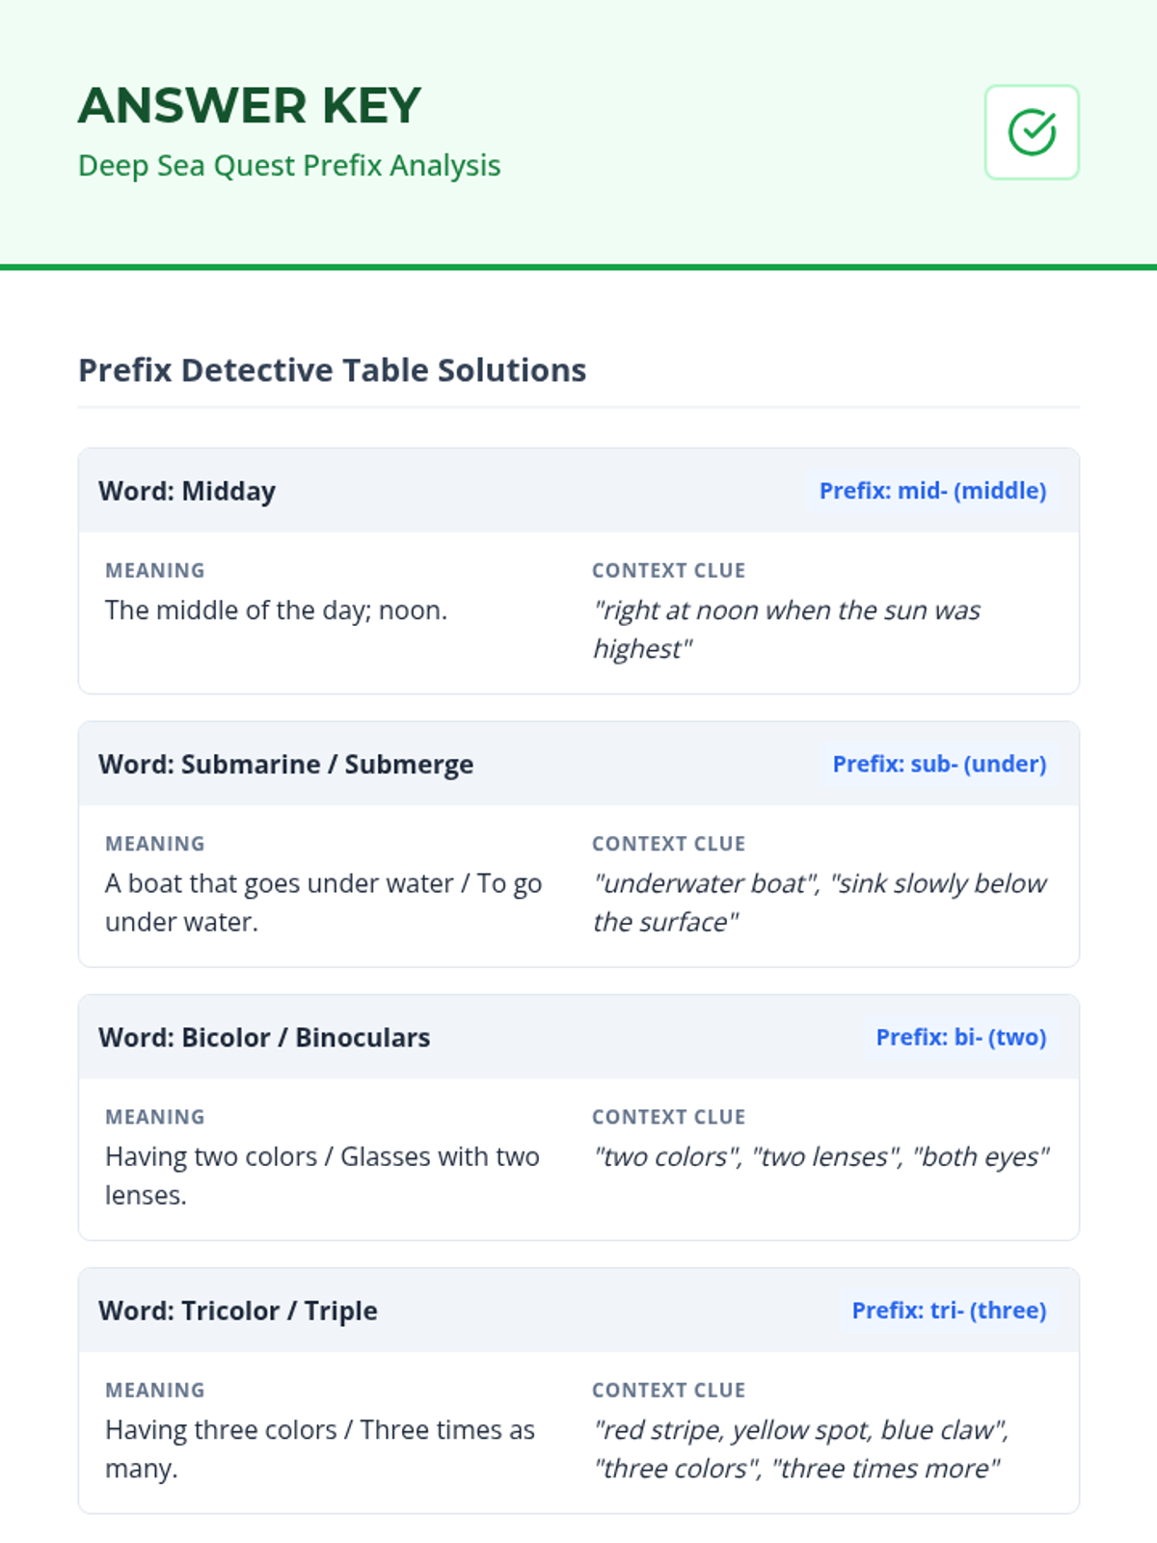Click the ANSWER KEY title
This screenshot has width=1157, height=1543.
(x=250, y=105)
